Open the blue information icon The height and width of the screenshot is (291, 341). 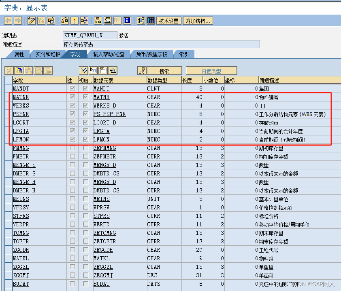point(127,21)
